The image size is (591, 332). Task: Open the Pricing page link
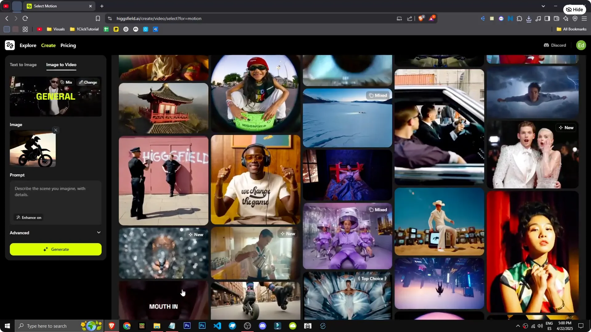point(68,45)
